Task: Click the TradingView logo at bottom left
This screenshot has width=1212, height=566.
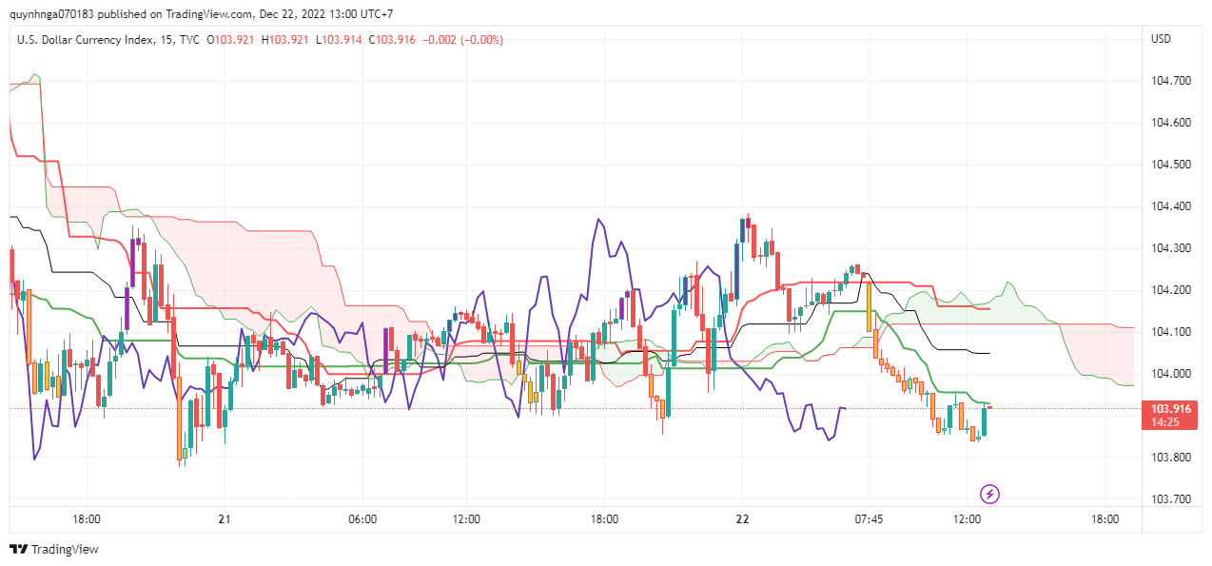Action: click(53, 549)
